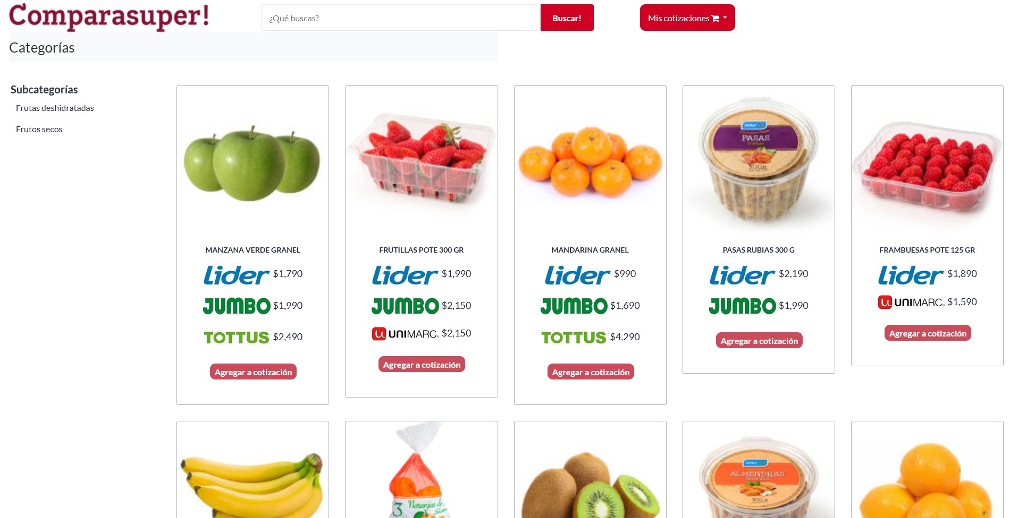Viewport: 1010px width, 518px height.
Task: Click Jumbo logo under Pasas Rubias 300 G
Action: pyautogui.click(x=743, y=306)
